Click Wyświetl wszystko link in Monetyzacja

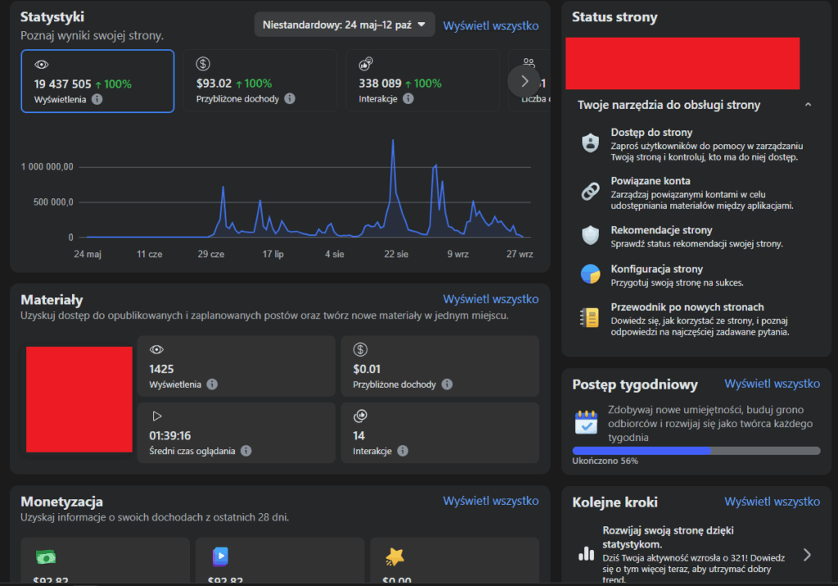[490, 500]
